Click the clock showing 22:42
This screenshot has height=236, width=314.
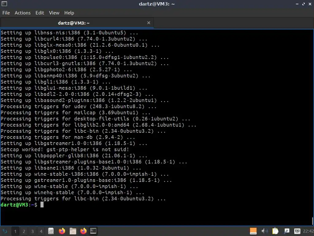coord(308,231)
